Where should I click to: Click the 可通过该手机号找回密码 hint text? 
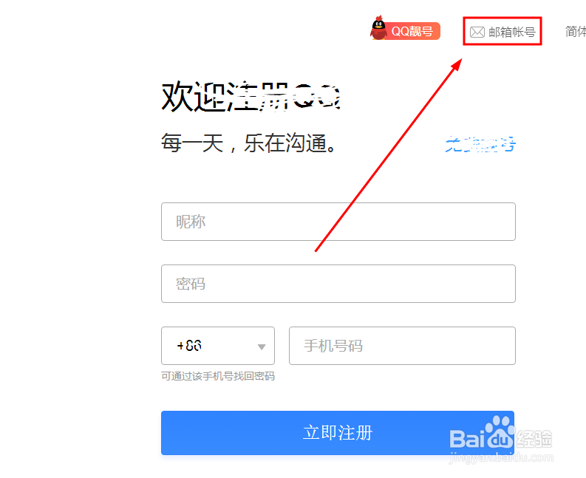coord(218,376)
